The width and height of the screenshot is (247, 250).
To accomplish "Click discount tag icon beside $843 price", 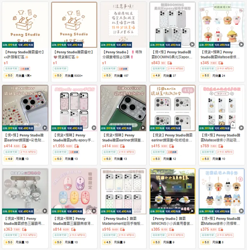I will tap(170, 63).
